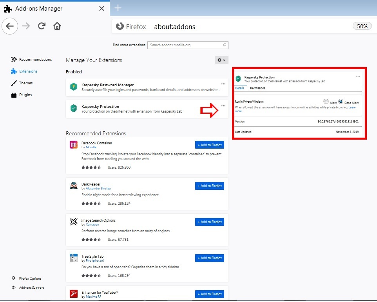Screen dimensions: 377x302
Task: Add Enhancer for YouTube to Firefox
Action: pyautogui.click(x=210, y=294)
